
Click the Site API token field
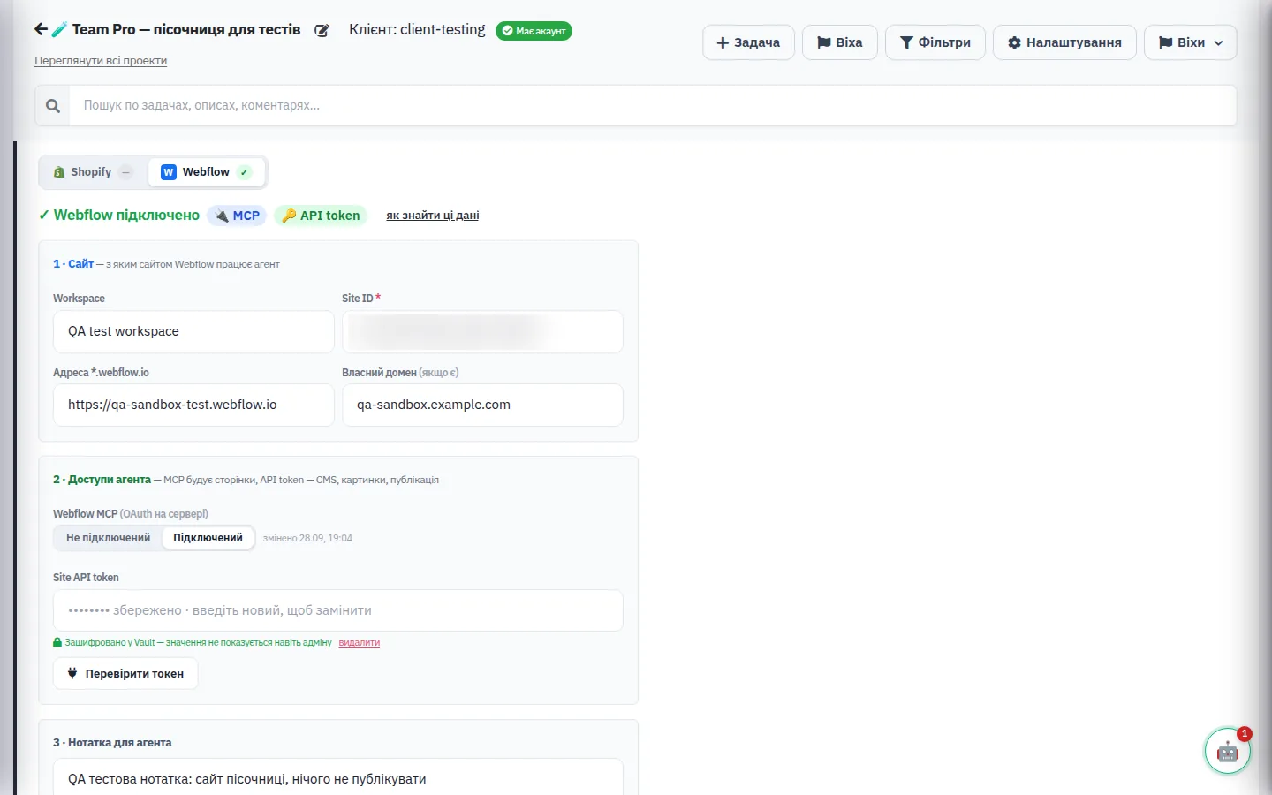(338, 610)
